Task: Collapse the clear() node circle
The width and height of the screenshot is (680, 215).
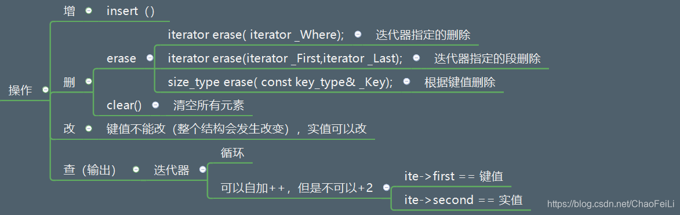Action: (x=155, y=105)
